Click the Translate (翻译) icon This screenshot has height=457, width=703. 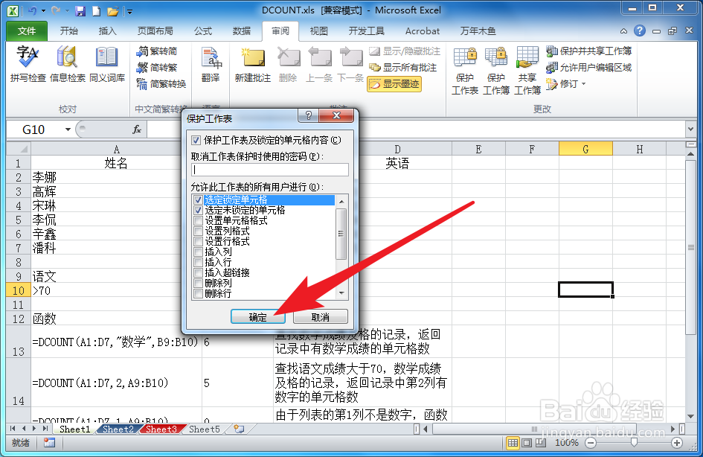tap(211, 64)
